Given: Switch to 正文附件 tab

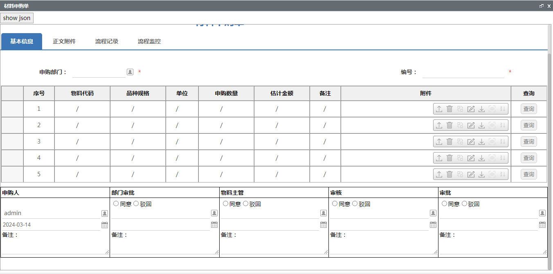Looking at the screenshot, I should click(64, 41).
